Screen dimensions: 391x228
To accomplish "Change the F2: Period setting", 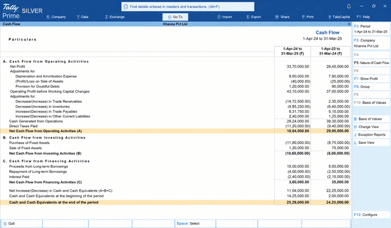I will pos(372,29).
